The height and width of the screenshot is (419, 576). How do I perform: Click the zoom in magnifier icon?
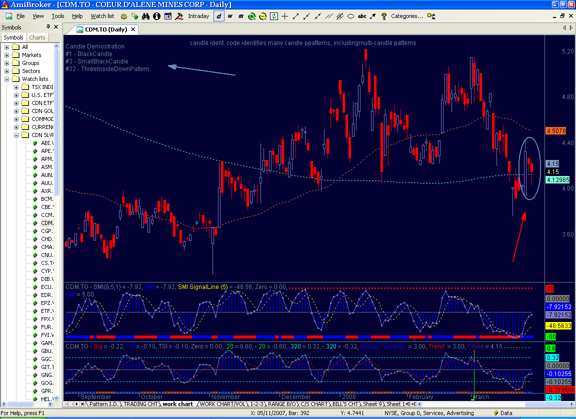click(x=251, y=16)
